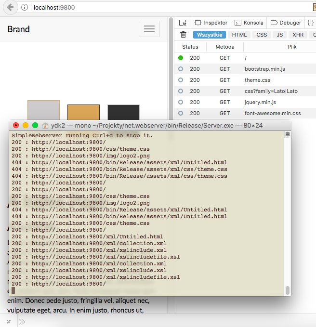This screenshot has height=327, width=316.
Task: Click the terminal vertical scrollbar thumb
Action: [x=288, y=290]
